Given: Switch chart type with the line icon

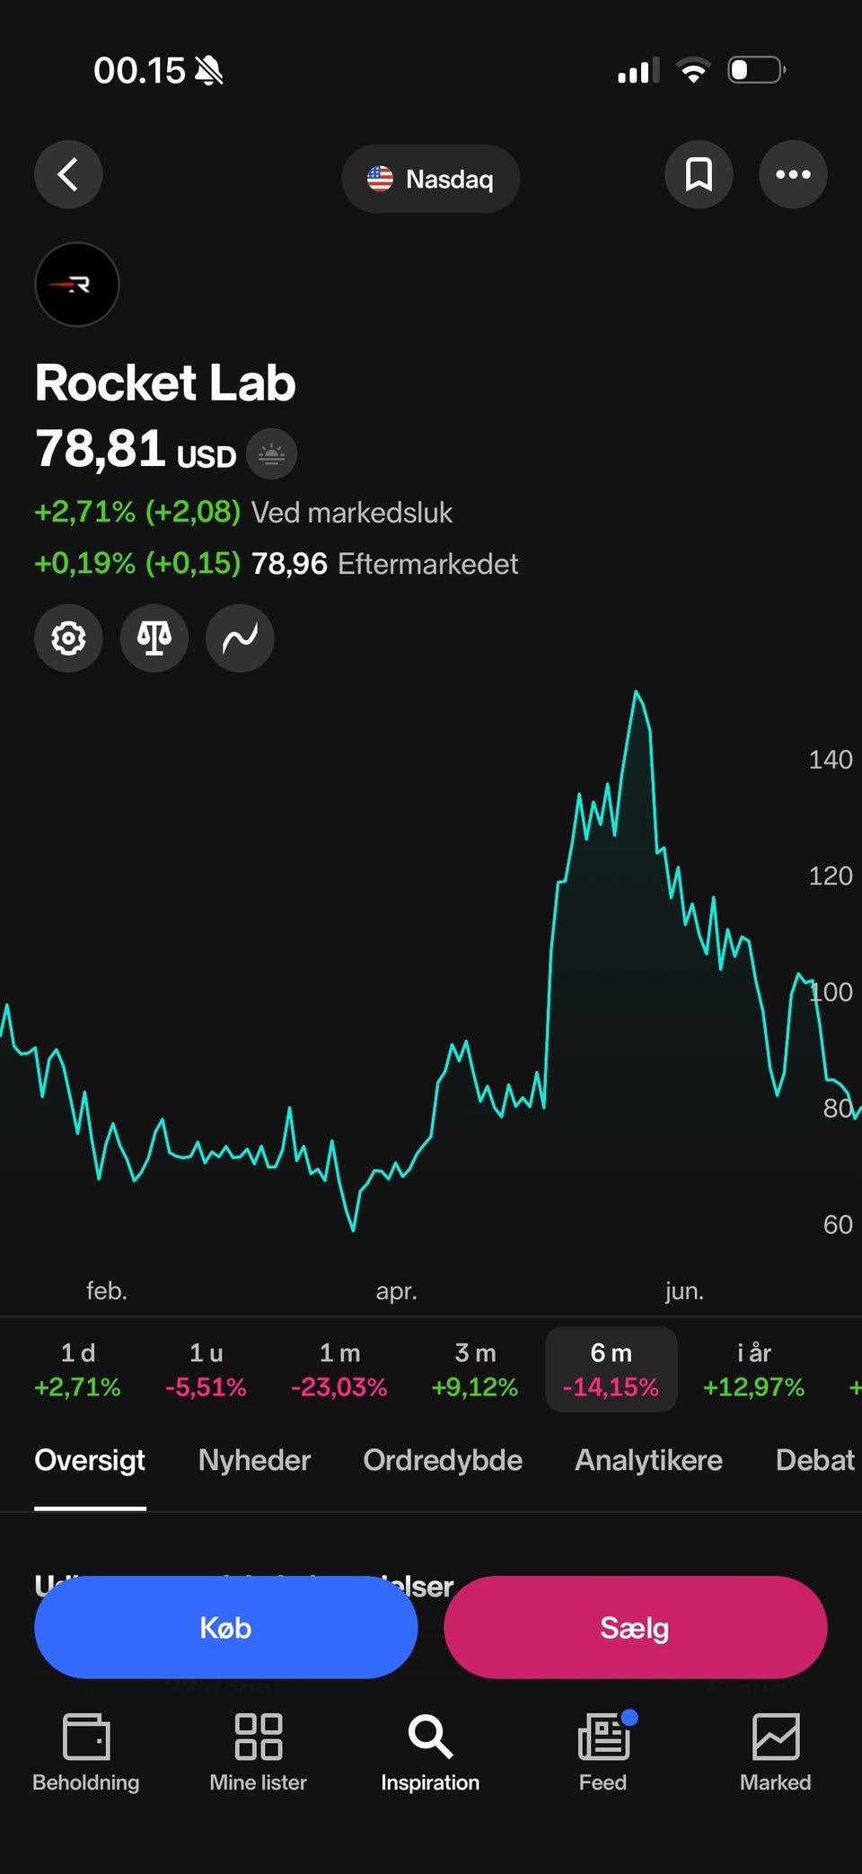Looking at the screenshot, I should pyautogui.click(x=240, y=638).
